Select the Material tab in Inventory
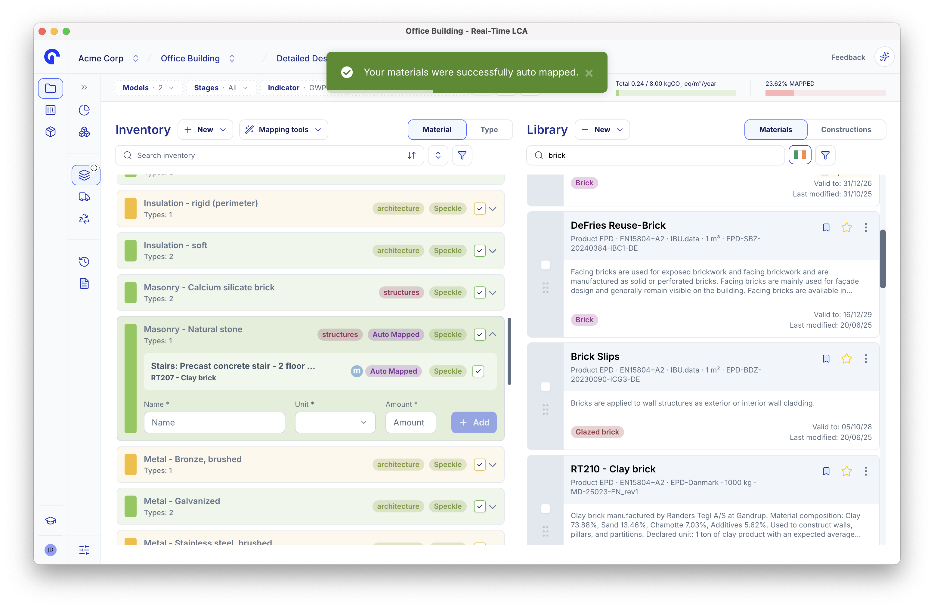This screenshot has width=934, height=609. tap(437, 129)
